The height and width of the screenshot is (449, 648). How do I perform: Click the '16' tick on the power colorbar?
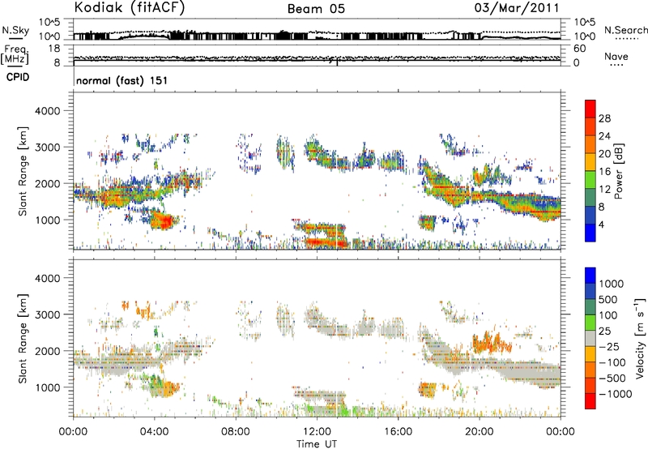604,172
